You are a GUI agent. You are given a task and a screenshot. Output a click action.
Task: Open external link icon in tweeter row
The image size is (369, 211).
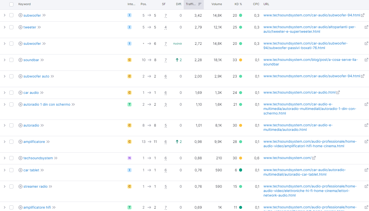[366, 27]
